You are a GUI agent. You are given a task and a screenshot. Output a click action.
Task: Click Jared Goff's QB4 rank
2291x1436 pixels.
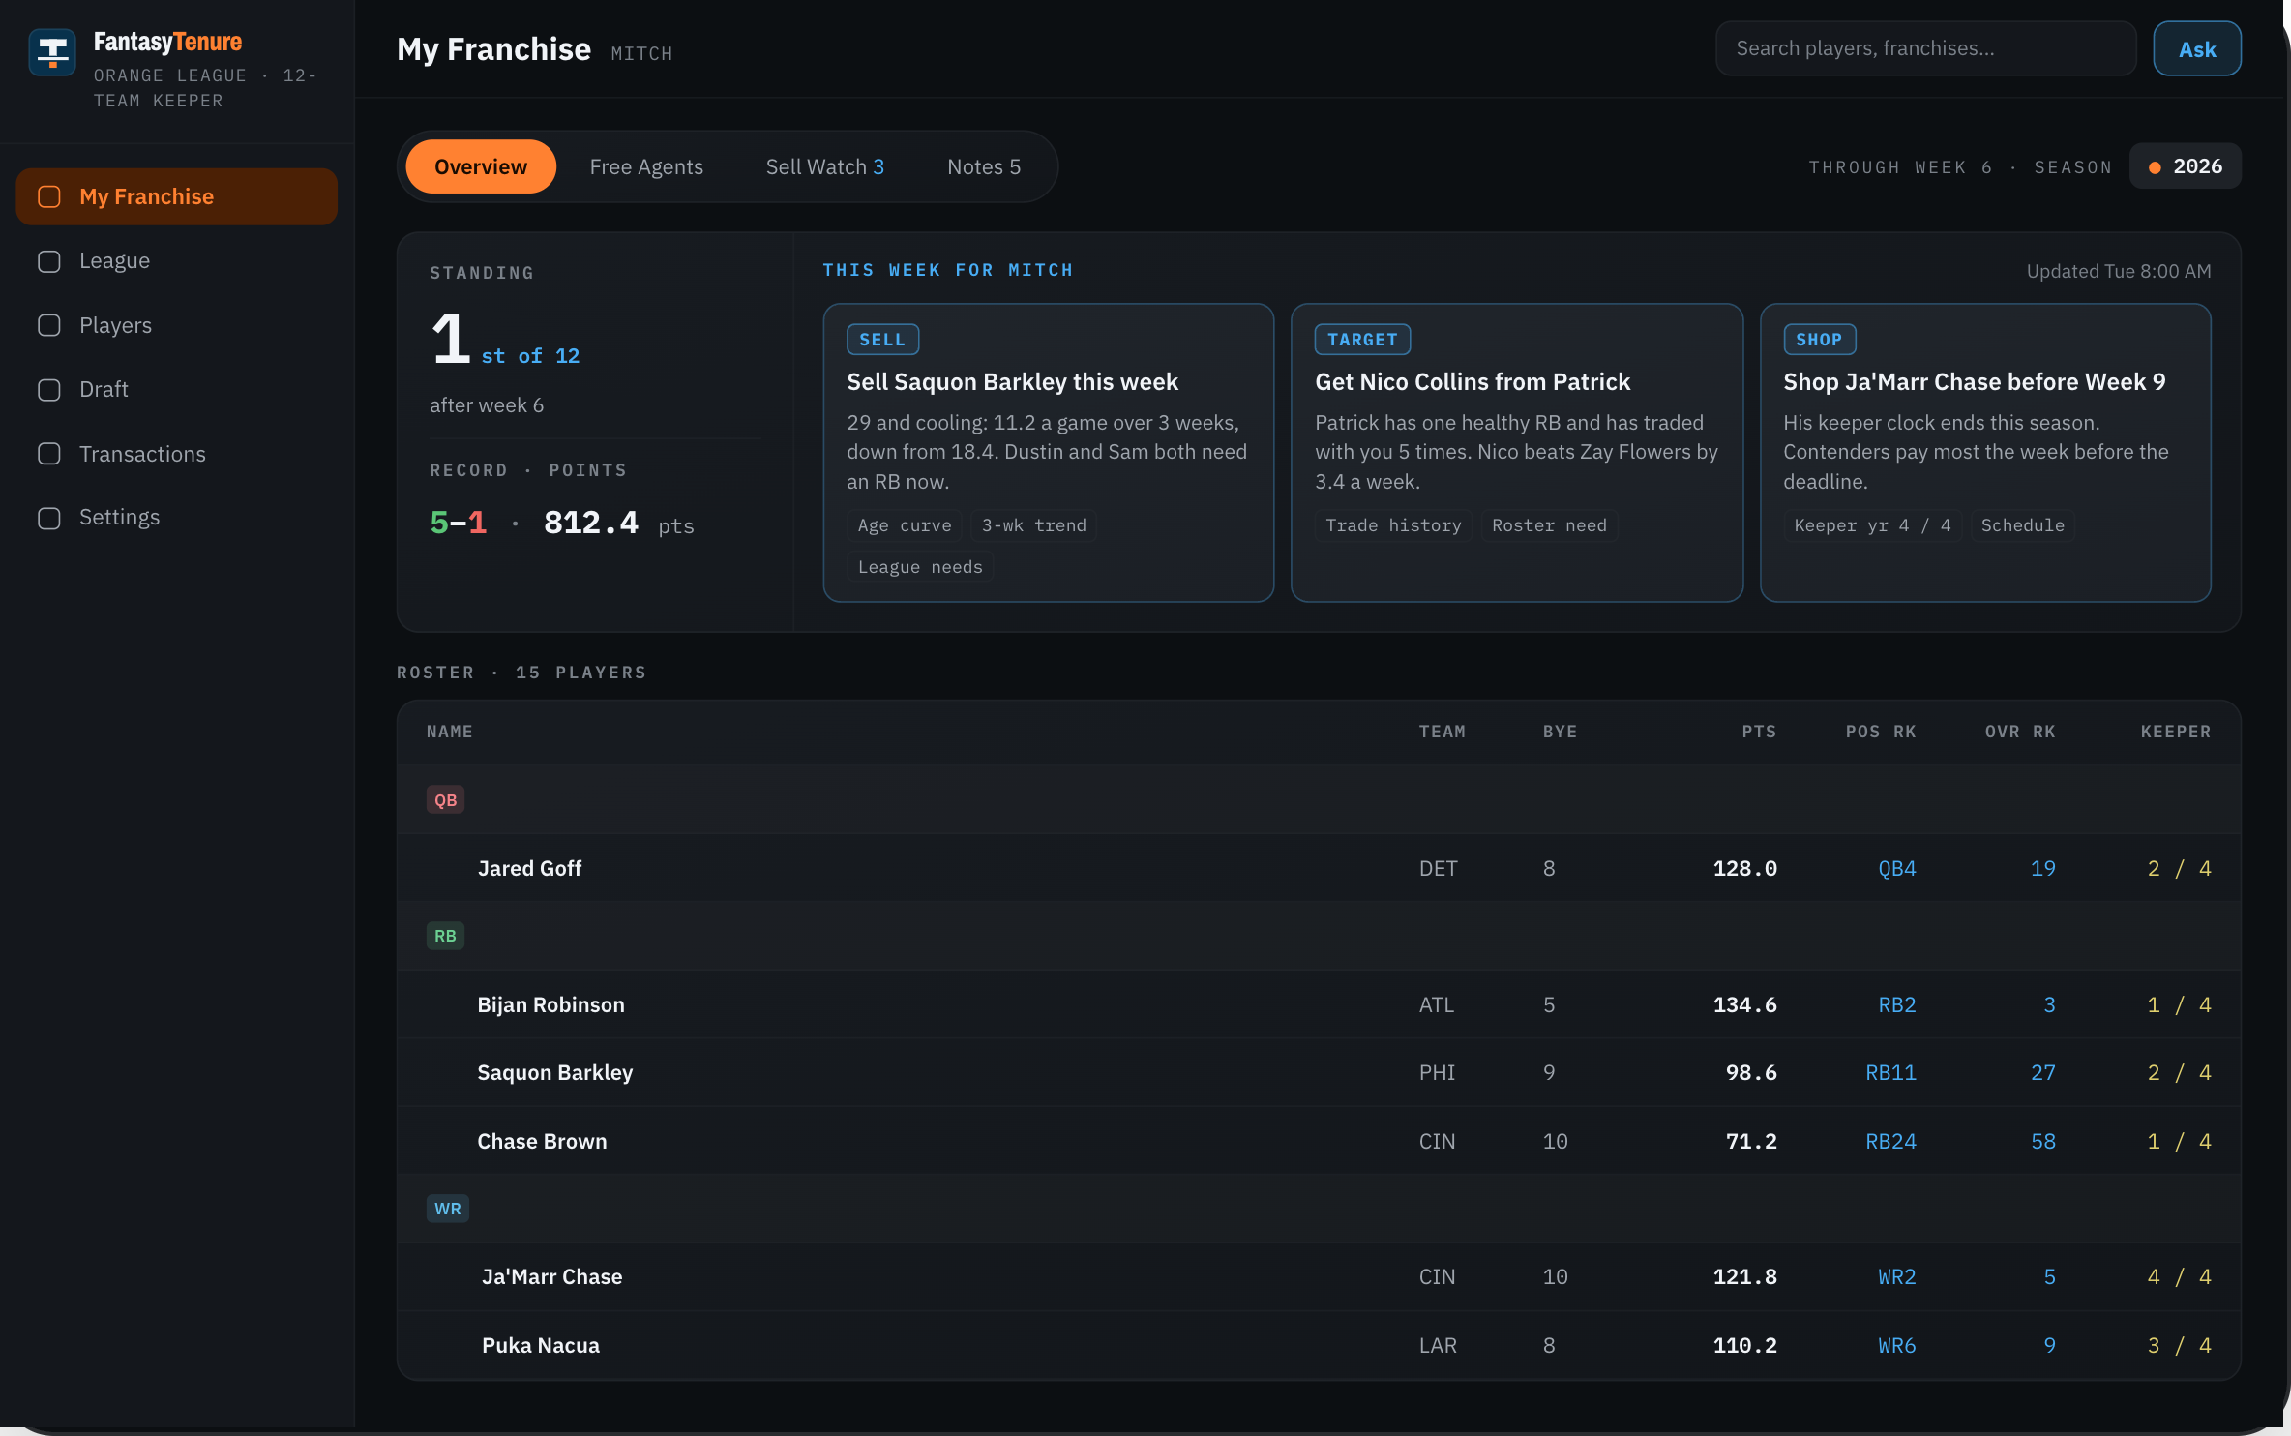(x=1896, y=868)
